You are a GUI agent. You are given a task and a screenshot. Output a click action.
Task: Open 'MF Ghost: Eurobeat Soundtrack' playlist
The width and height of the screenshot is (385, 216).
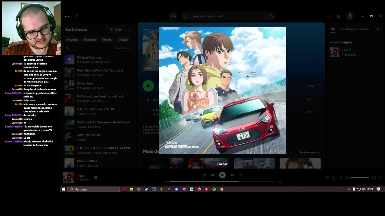coord(98,98)
